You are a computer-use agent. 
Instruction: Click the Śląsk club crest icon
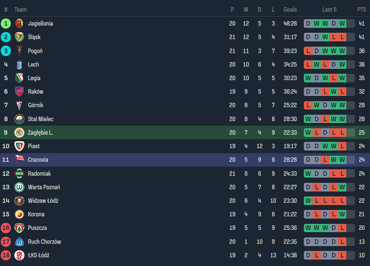coord(19,37)
